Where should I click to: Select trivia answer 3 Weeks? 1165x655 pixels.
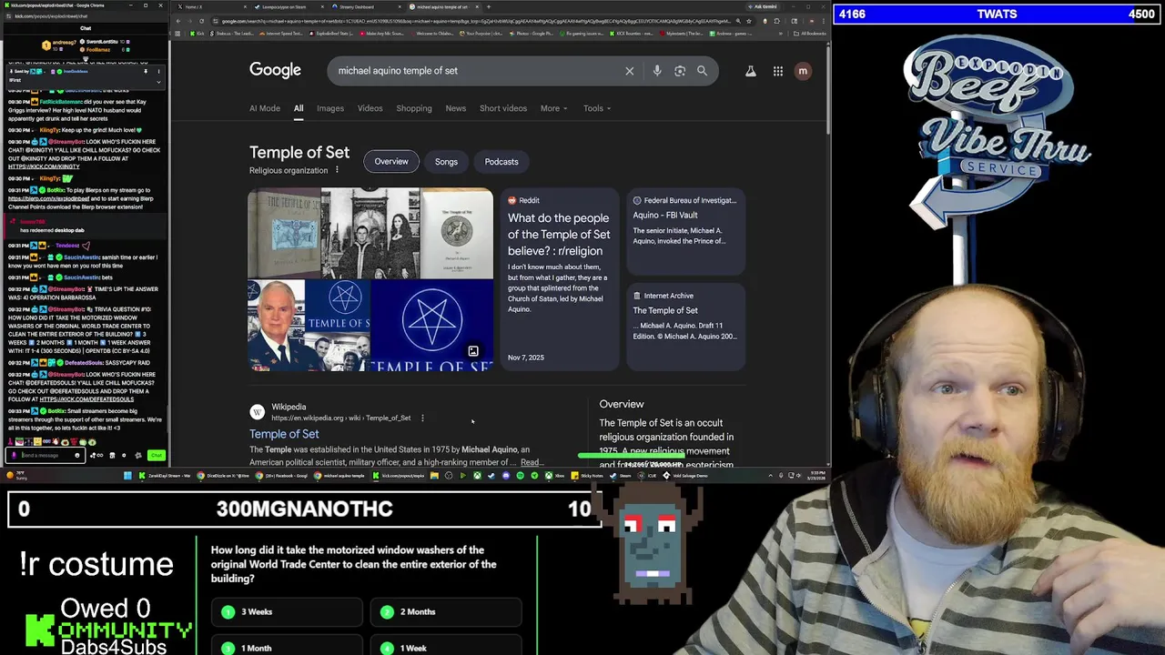point(288,612)
